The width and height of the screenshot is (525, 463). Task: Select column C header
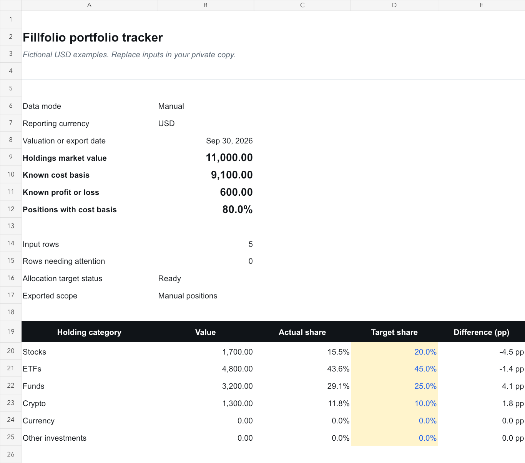pyautogui.click(x=302, y=5)
